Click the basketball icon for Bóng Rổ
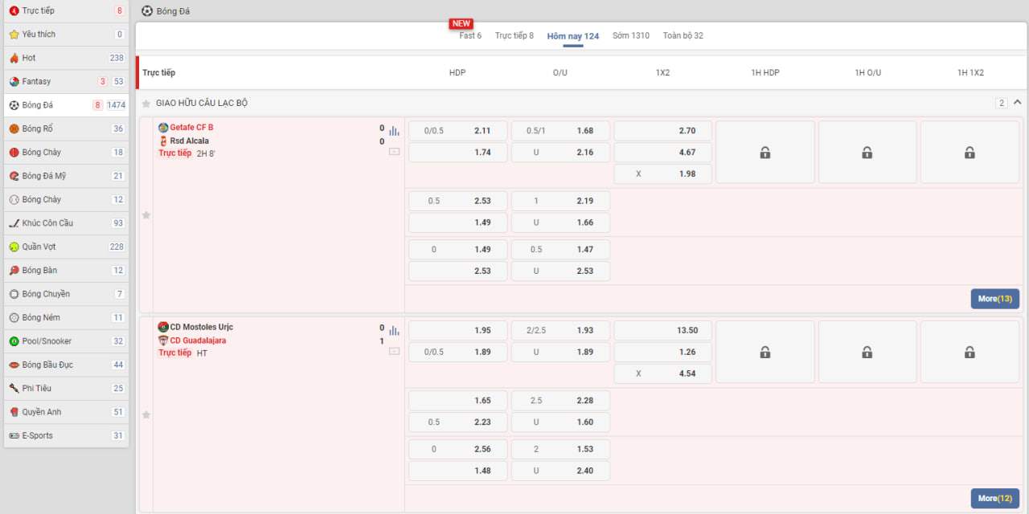The width and height of the screenshot is (1029, 514). (x=14, y=128)
